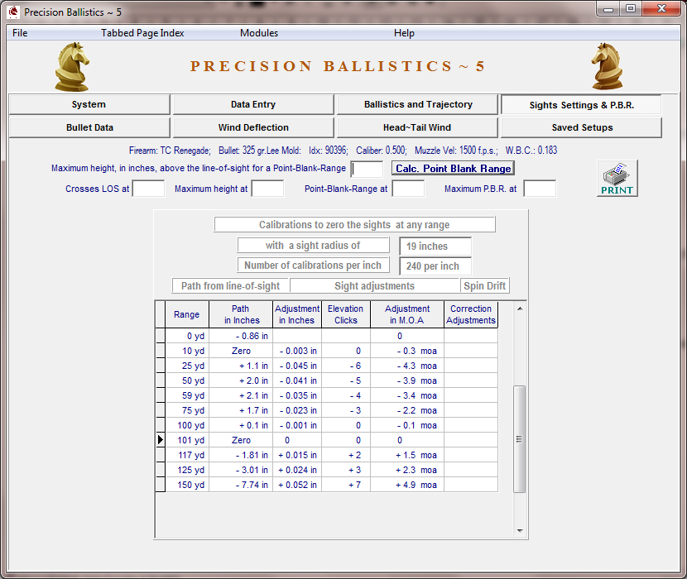Click the right gold knight logo
The height and width of the screenshot is (579, 687).
pos(608,66)
